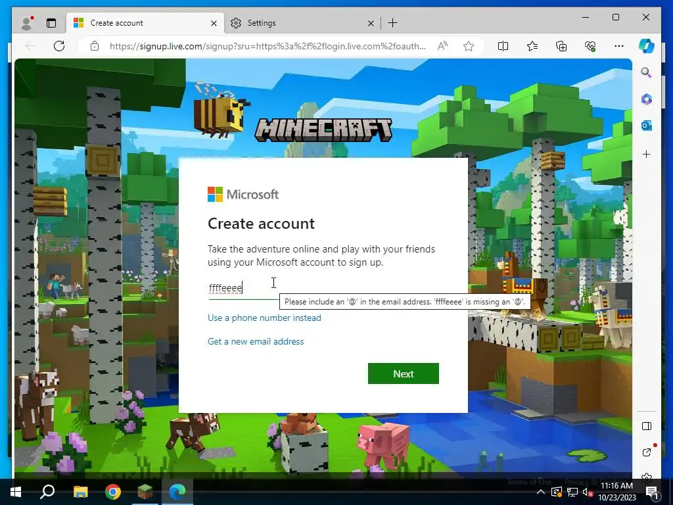This screenshot has width=673, height=505.
Task: Open a new browser tab
Action: [x=392, y=23]
